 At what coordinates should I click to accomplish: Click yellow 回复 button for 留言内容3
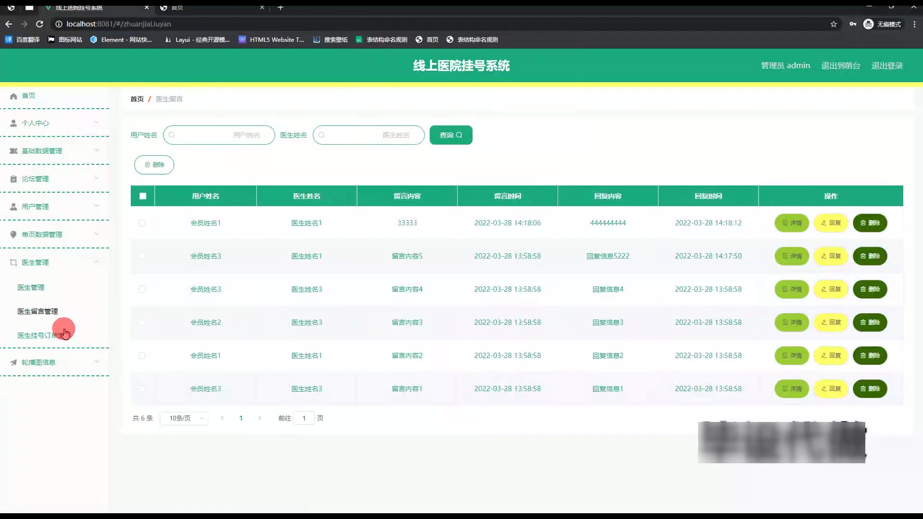tap(831, 322)
